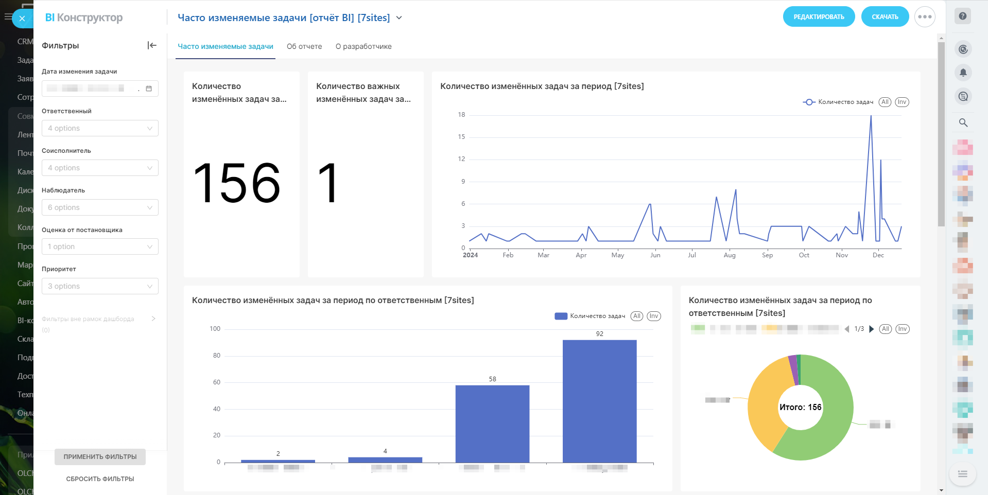
Task: Open the notifications bell icon
Action: (963, 73)
